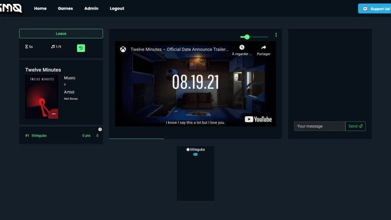The width and height of the screenshot is (391, 220).
Task: Select littlegubs in the scoreboard
Action: tap(39, 136)
